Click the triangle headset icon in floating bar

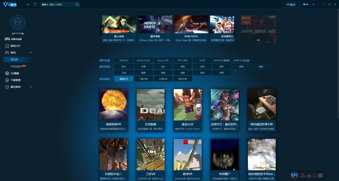303,175
